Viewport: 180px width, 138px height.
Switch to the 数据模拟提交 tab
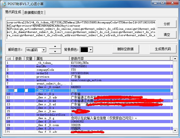[x=34, y=12]
